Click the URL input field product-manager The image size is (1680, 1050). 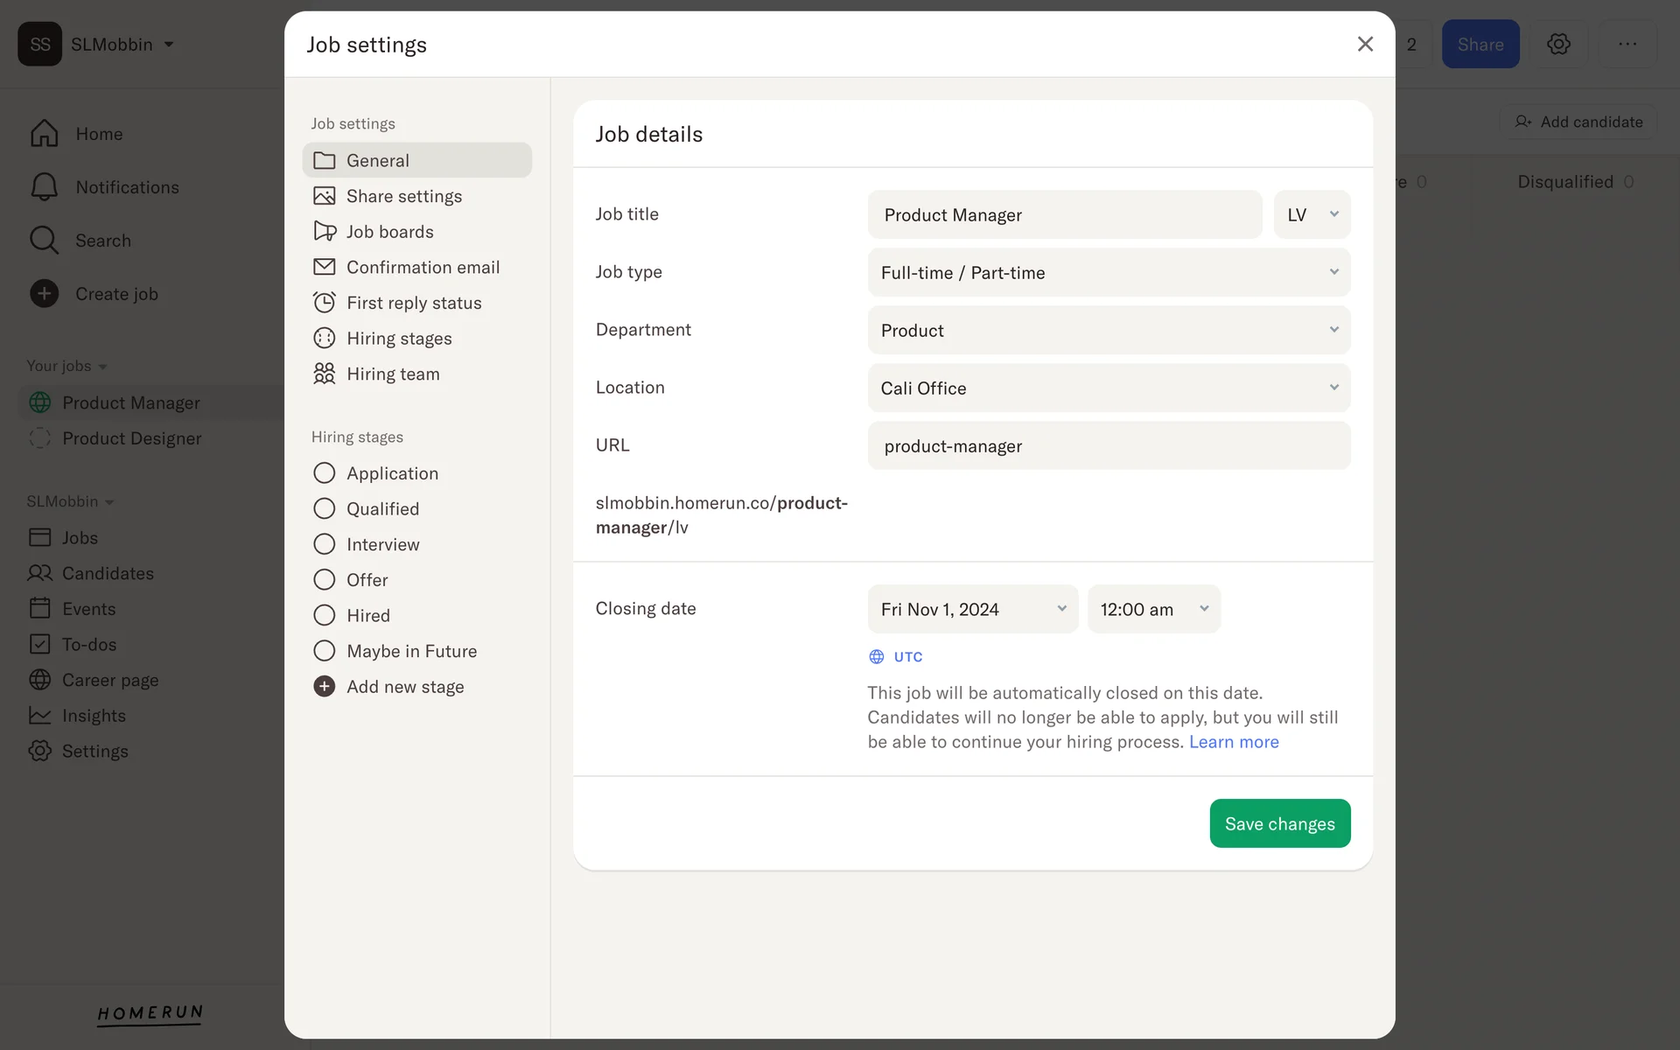pos(1108,445)
